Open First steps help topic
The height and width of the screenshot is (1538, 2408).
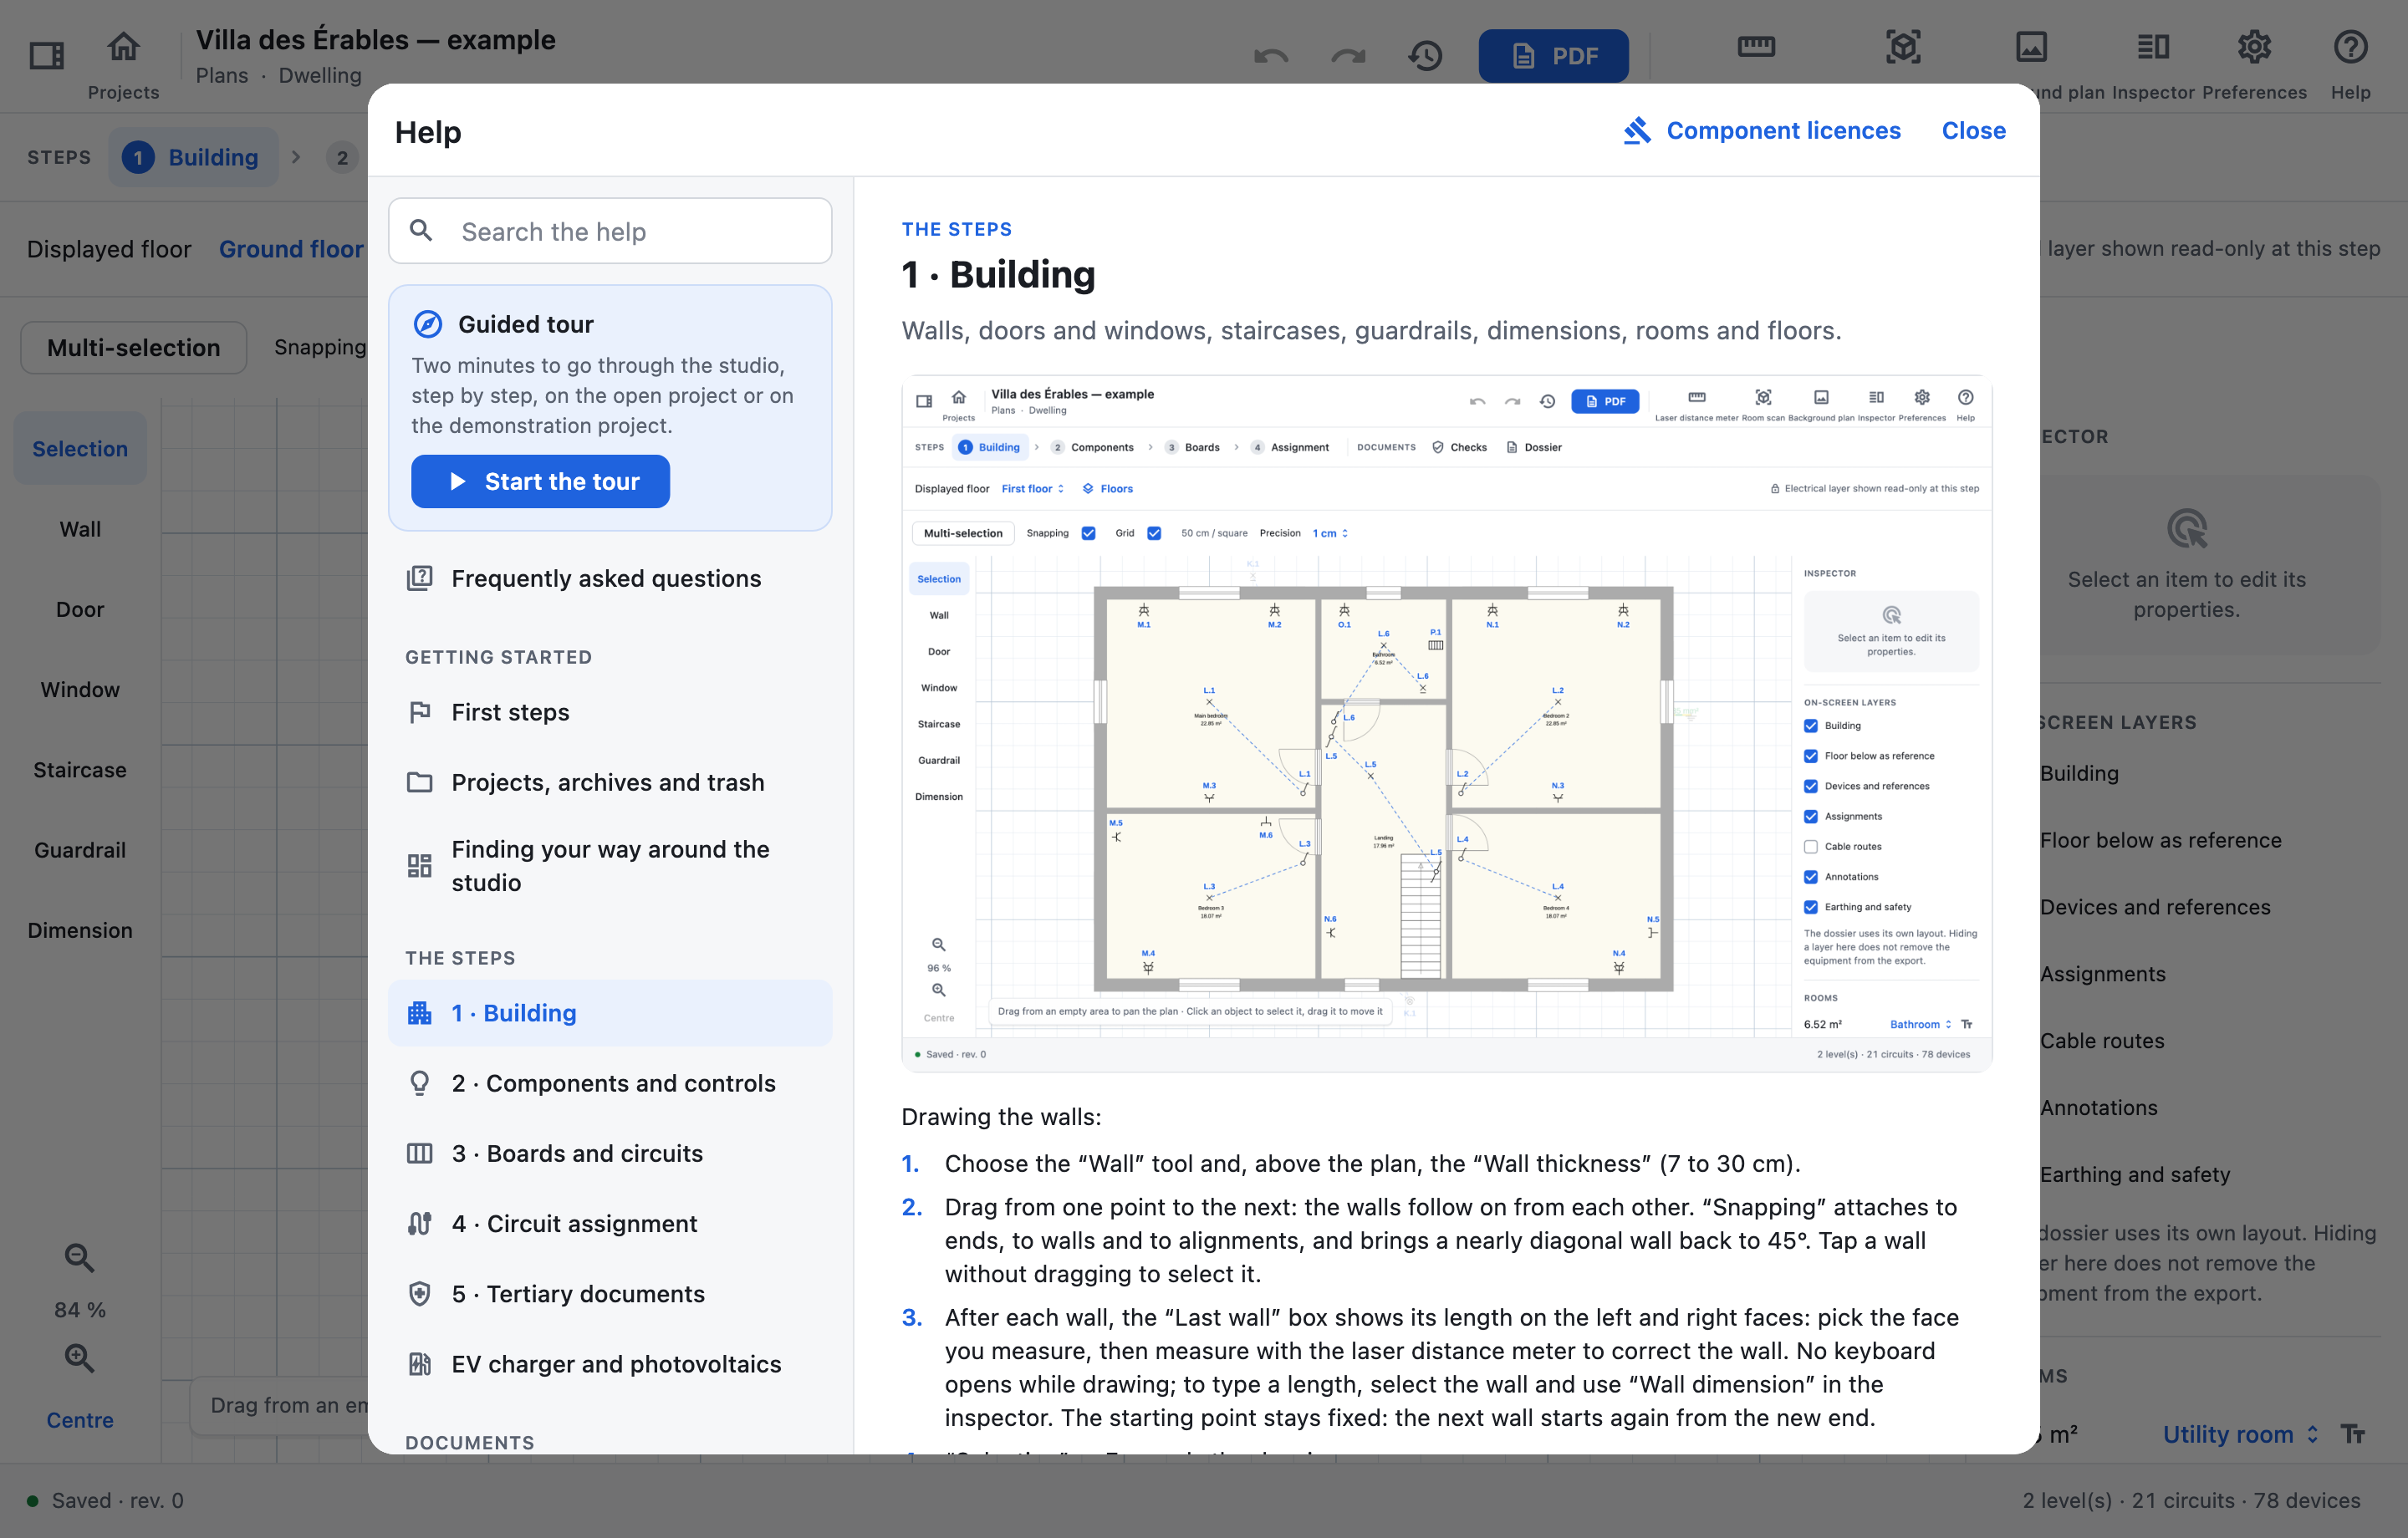pyautogui.click(x=610, y=712)
